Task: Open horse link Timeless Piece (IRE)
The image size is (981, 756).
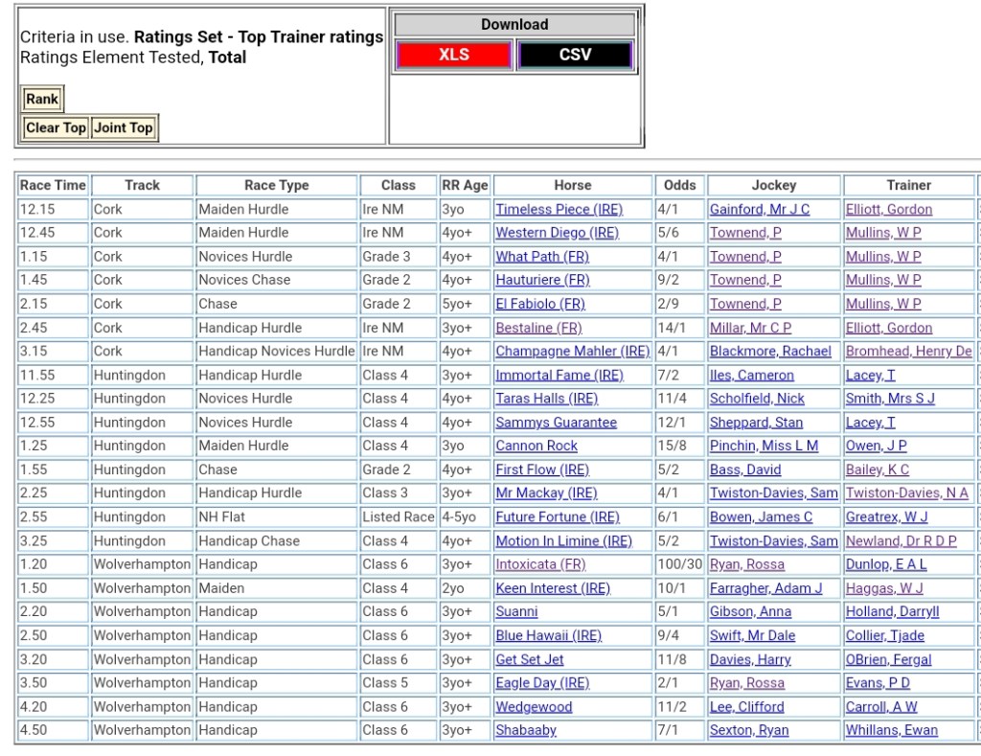Action: click(559, 209)
